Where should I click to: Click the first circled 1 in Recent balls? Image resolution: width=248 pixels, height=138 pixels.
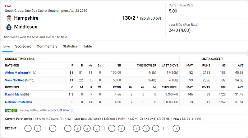28,129
